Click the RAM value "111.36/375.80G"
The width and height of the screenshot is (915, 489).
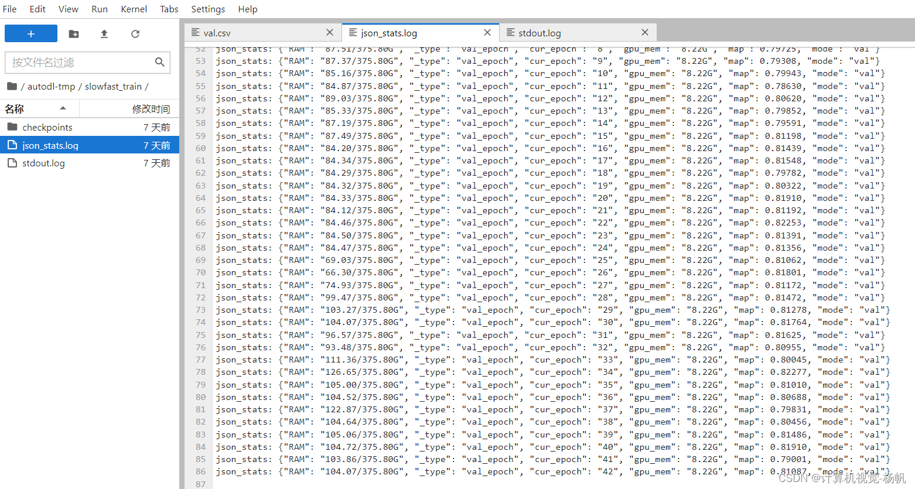pyautogui.click(x=361, y=360)
